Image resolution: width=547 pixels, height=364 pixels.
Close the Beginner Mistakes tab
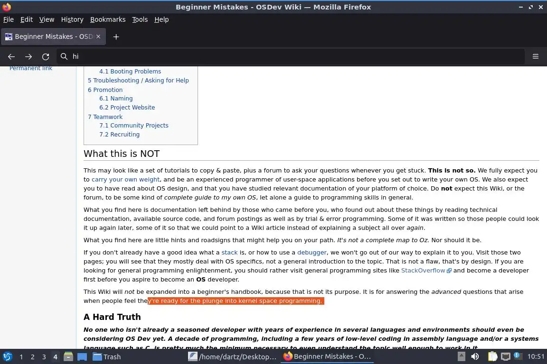pyautogui.click(x=98, y=36)
